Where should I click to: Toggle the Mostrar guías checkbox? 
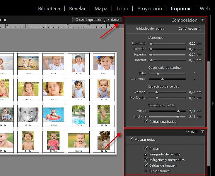pyautogui.click(x=131, y=140)
